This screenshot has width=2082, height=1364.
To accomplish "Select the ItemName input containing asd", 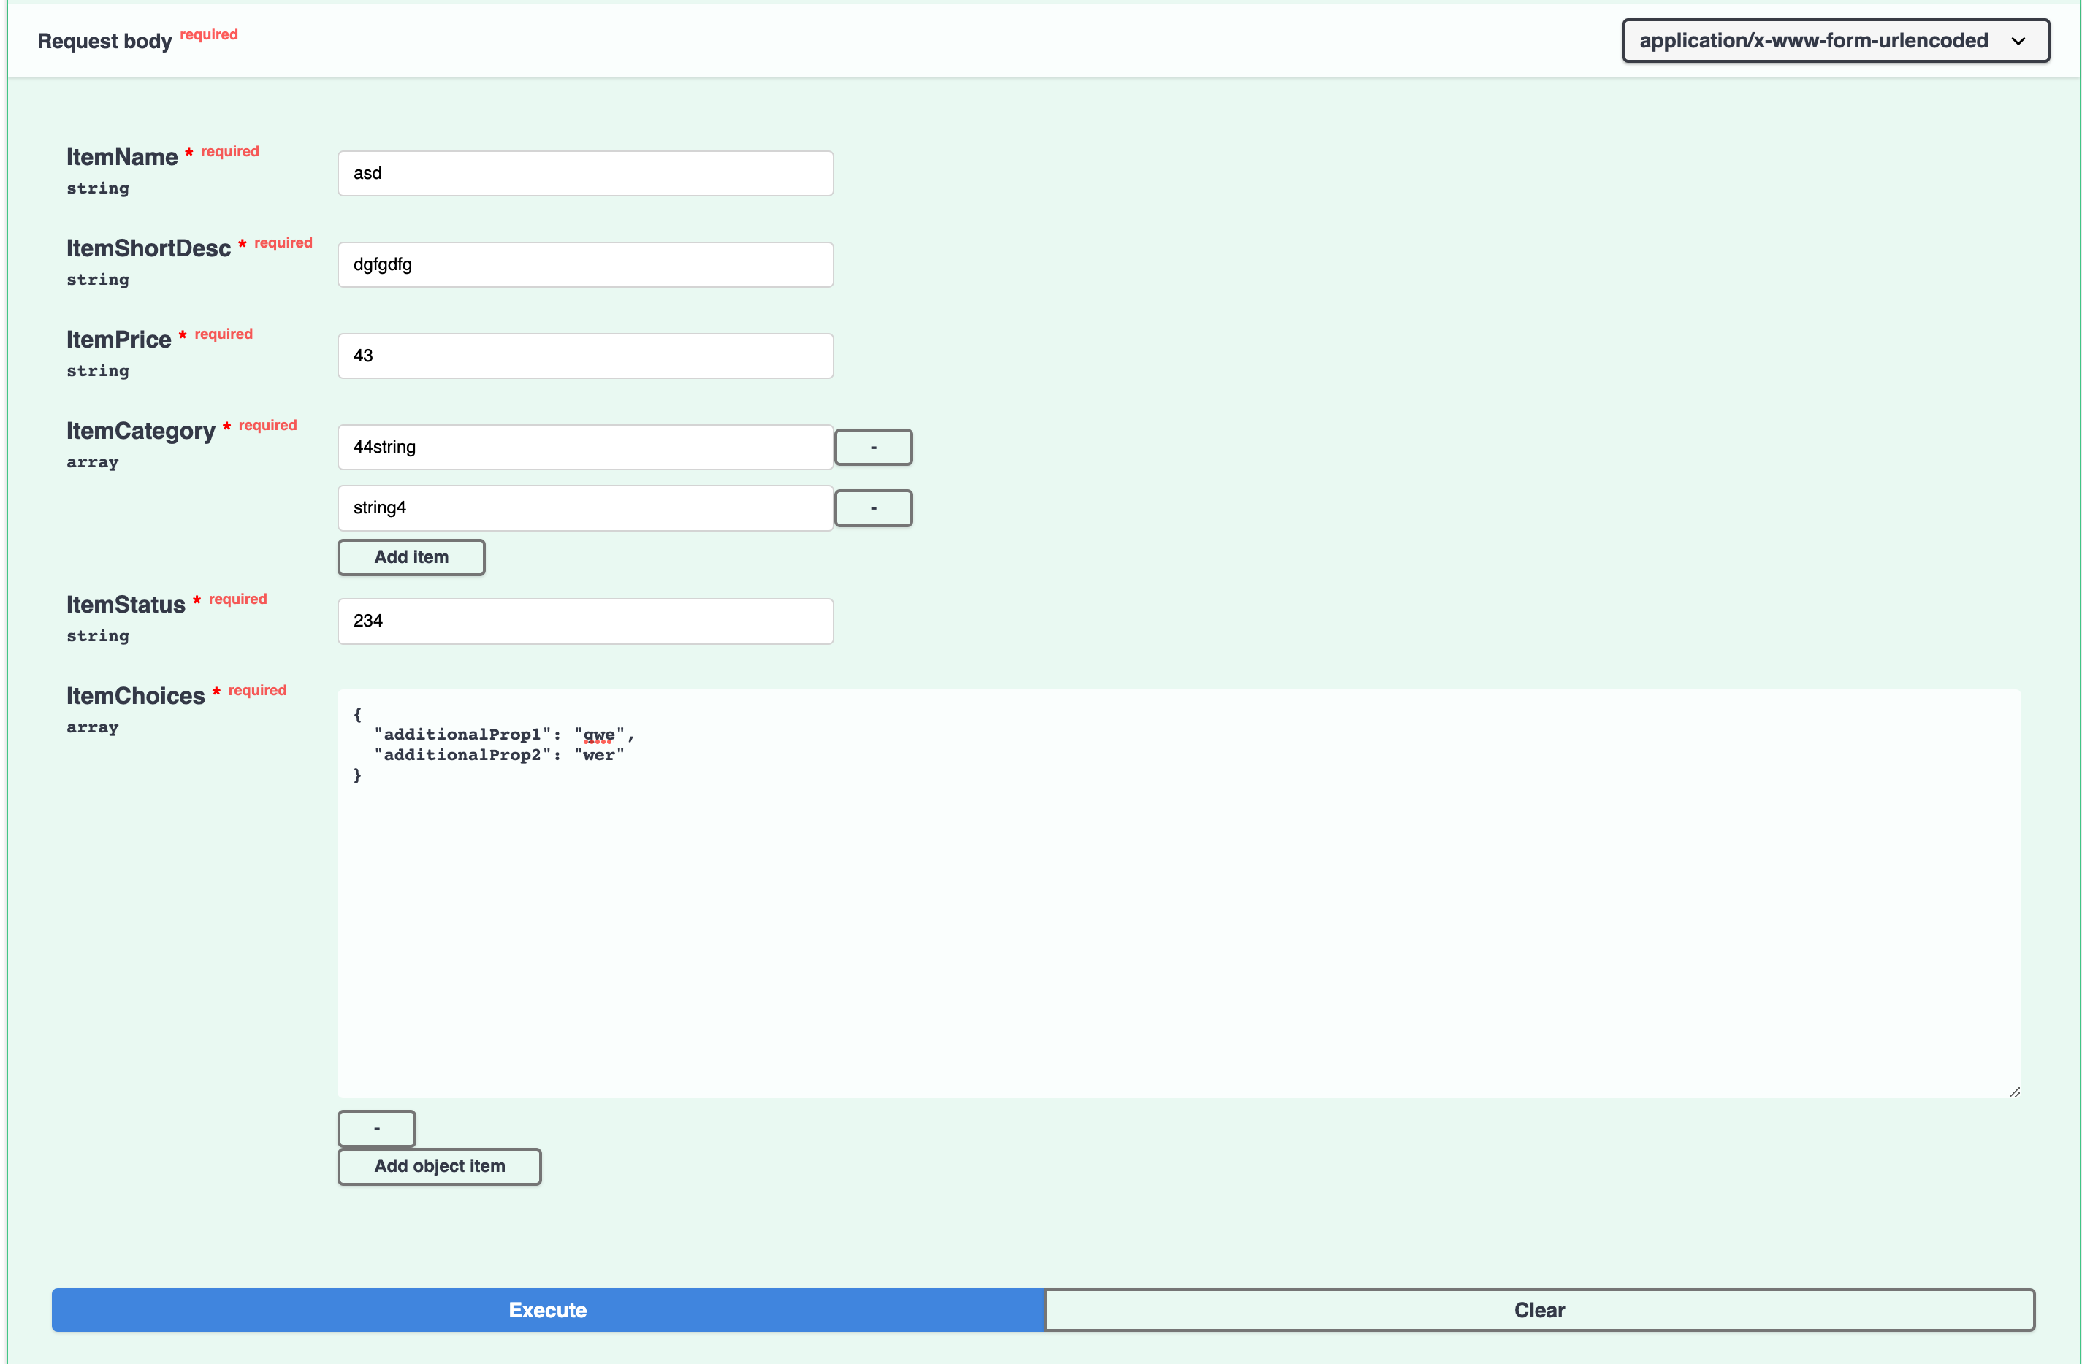I will click(584, 173).
